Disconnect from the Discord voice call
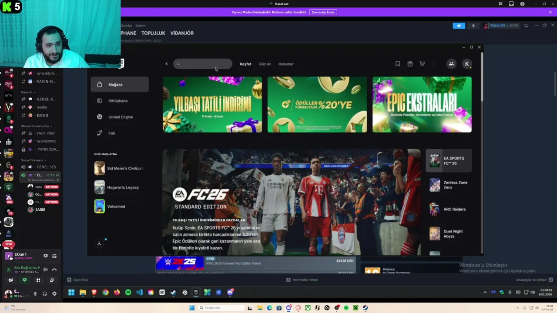This screenshot has height=313, width=557. pyautogui.click(x=54, y=270)
